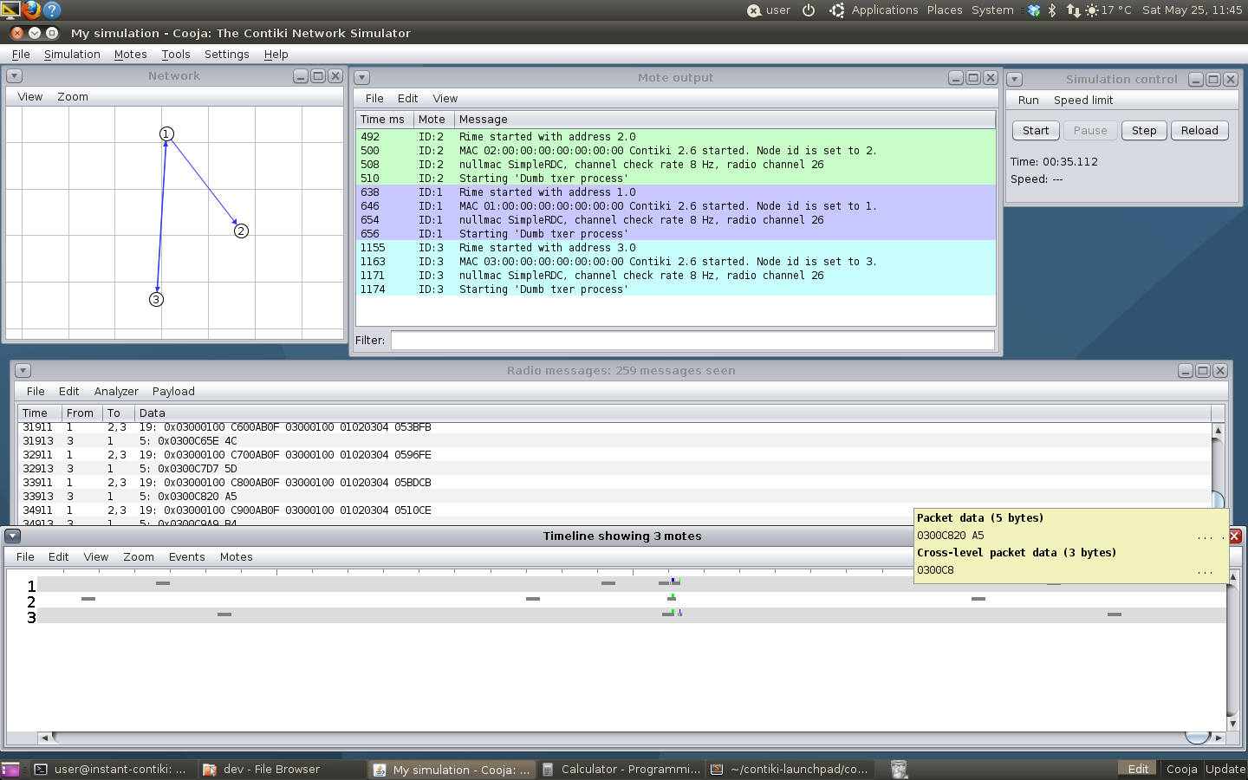Click the power shutdown icon in top panel
The width and height of the screenshot is (1248, 780).
tap(809, 10)
